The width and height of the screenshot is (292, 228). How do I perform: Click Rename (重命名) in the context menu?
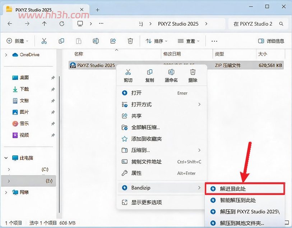[171, 76]
